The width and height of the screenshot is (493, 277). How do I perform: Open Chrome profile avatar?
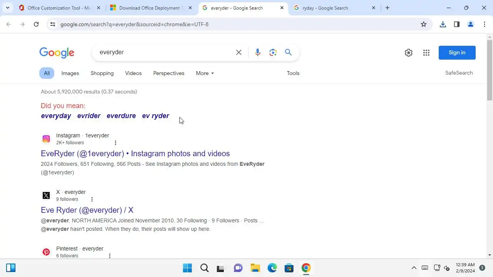471,24
